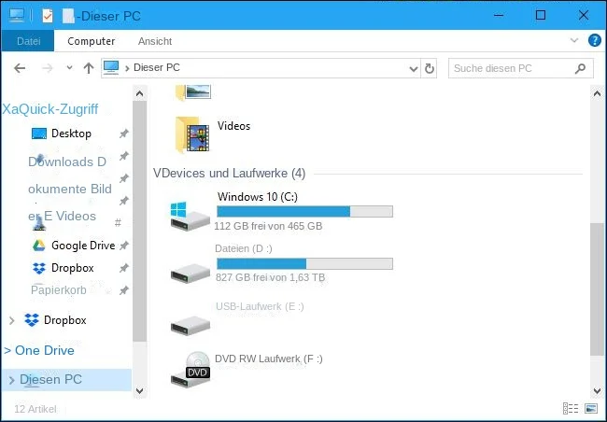Click 112 GB frei von 465 GB
Screen dimensions: 607x422
pos(268,226)
